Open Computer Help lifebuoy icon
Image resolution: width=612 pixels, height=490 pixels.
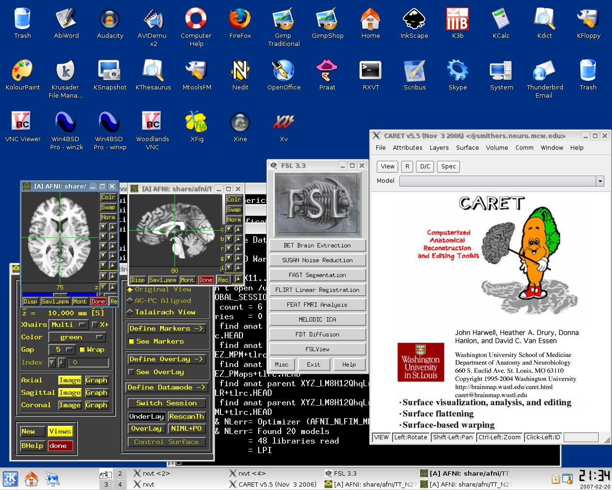[x=196, y=27]
